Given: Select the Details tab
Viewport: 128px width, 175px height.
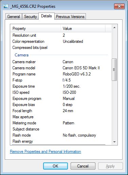Looking at the screenshot, I should click(47, 16).
